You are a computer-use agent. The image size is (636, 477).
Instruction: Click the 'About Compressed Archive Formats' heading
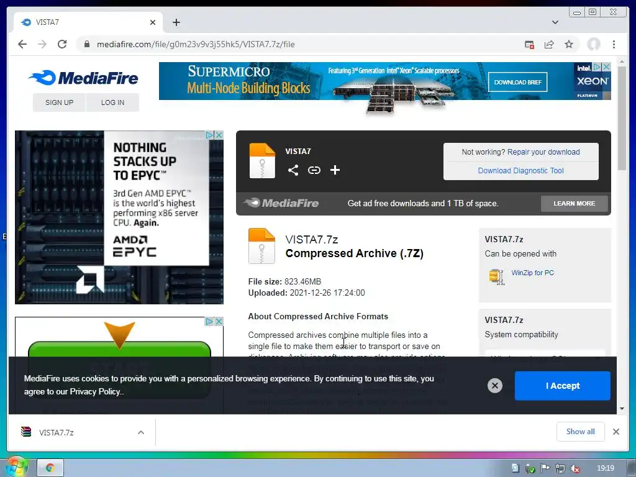click(318, 316)
